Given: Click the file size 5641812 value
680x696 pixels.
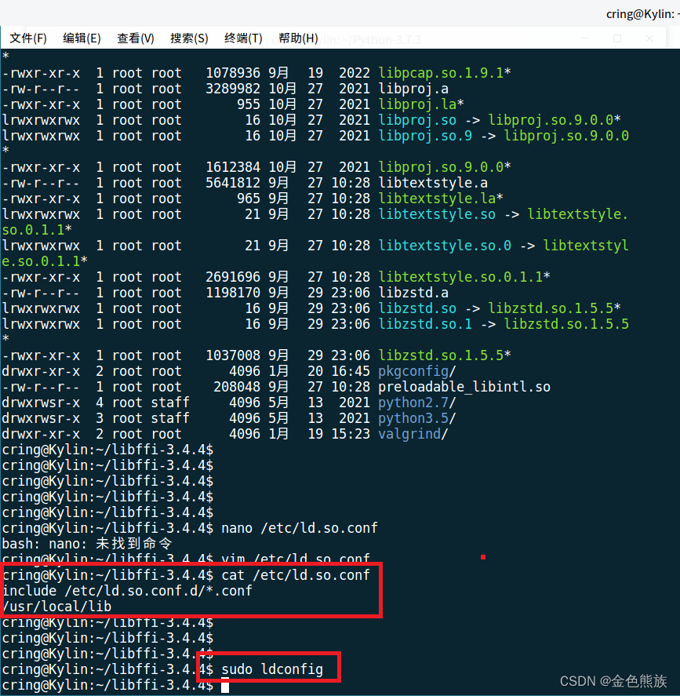Looking at the screenshot, I should click(233, 183).
